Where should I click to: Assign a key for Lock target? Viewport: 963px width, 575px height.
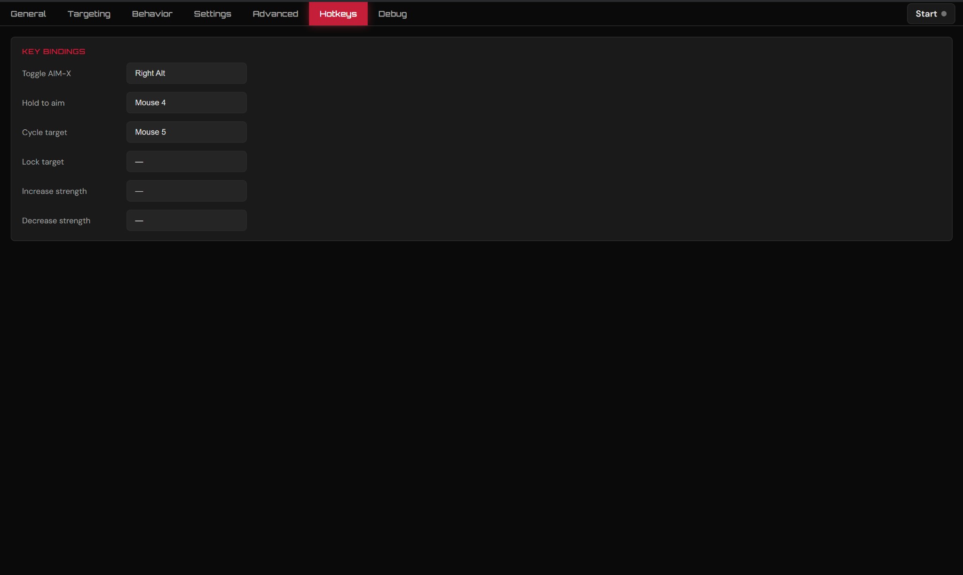point(186,161)
